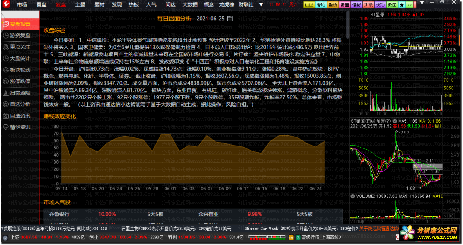Click the red-green market breadth indicator

[267, 238]
